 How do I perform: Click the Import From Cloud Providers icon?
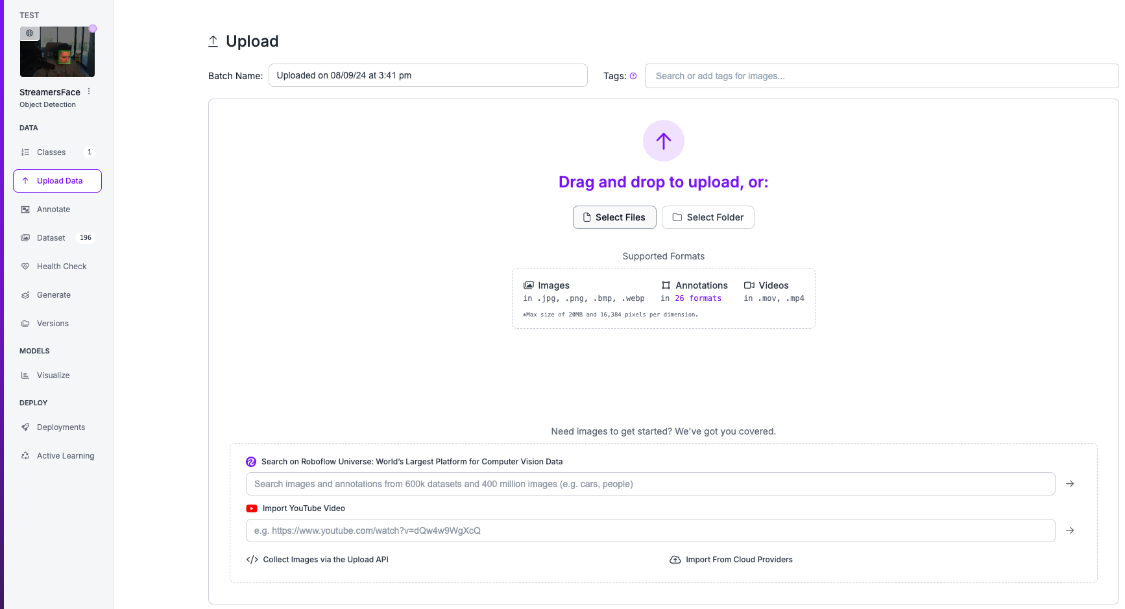coord(675,560)
